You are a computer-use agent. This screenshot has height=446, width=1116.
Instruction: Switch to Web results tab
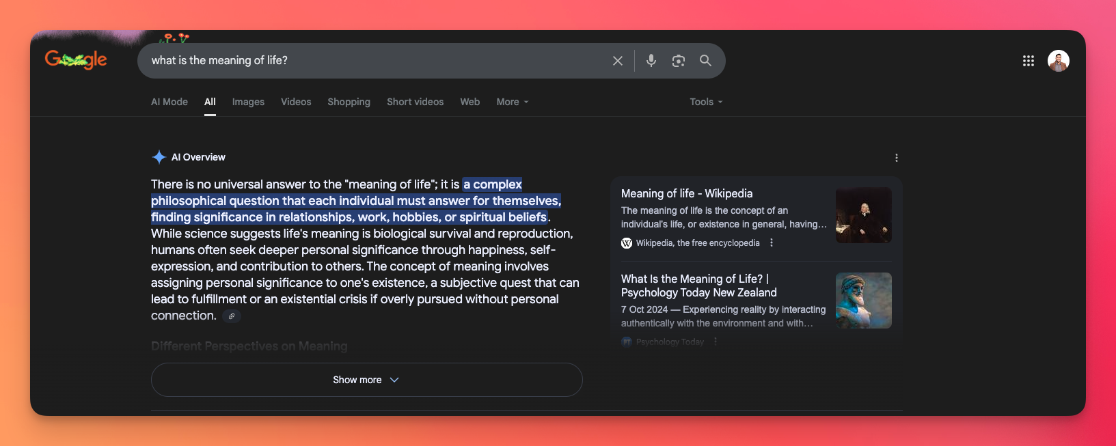470,102
